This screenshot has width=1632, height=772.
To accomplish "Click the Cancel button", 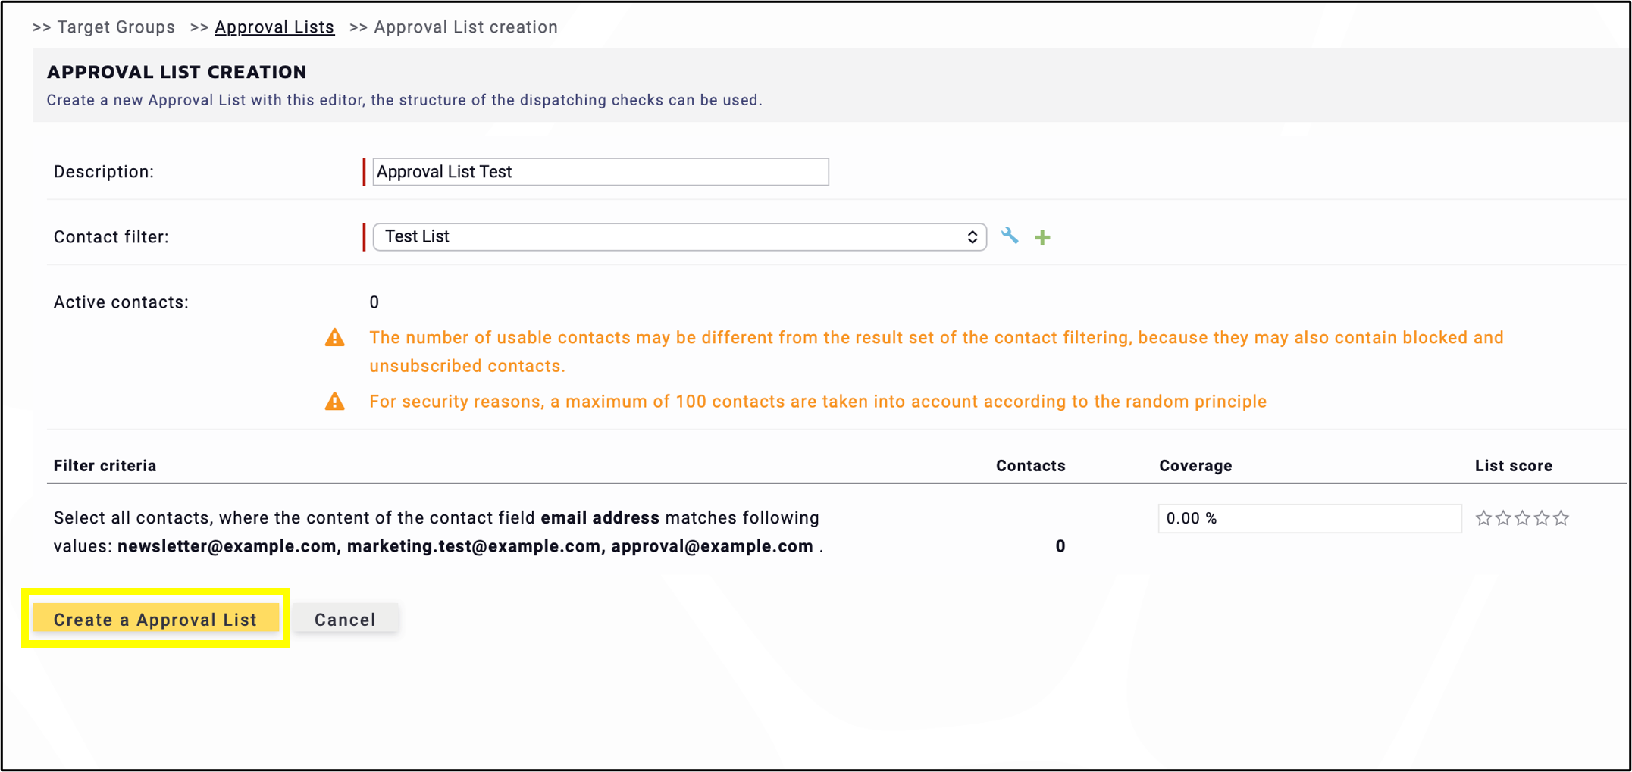I will 345,619.
